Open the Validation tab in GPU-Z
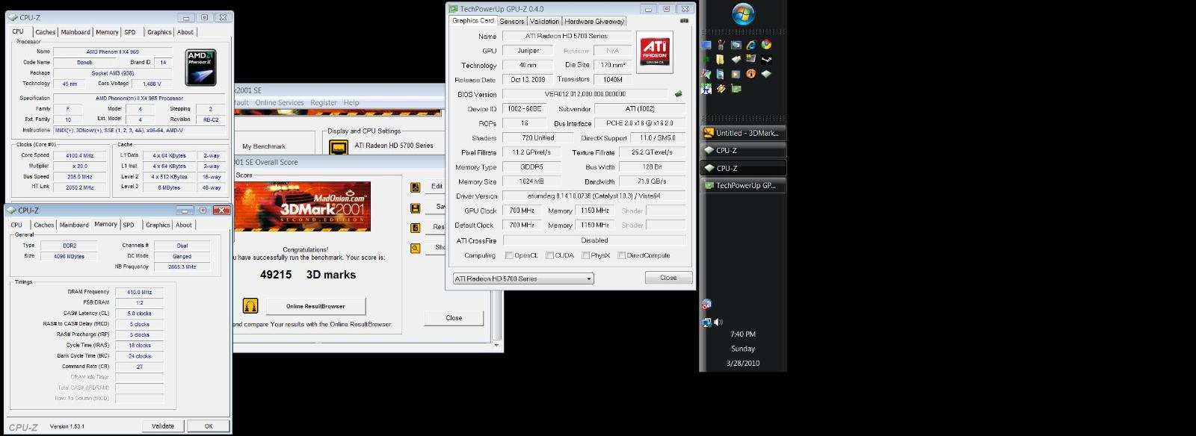1196x436 pixels. pos(544,22)
